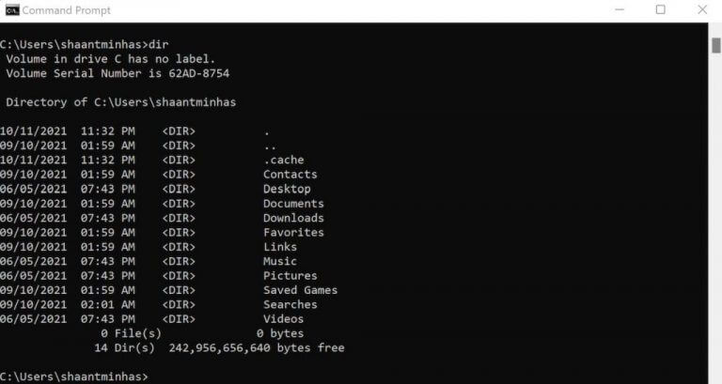Screen dimensions: 722x384
Task: Click the 'Downloads' directory name
Action: 293,218
